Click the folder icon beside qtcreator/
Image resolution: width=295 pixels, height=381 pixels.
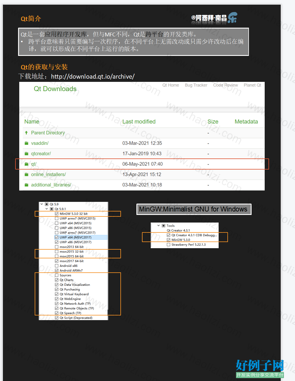tap(27, 154)
